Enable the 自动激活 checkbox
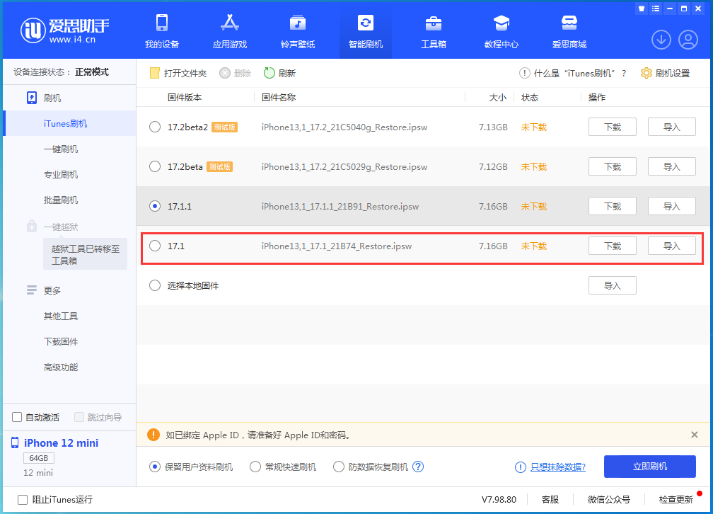 pyautogui.click(x=16, y=417)
